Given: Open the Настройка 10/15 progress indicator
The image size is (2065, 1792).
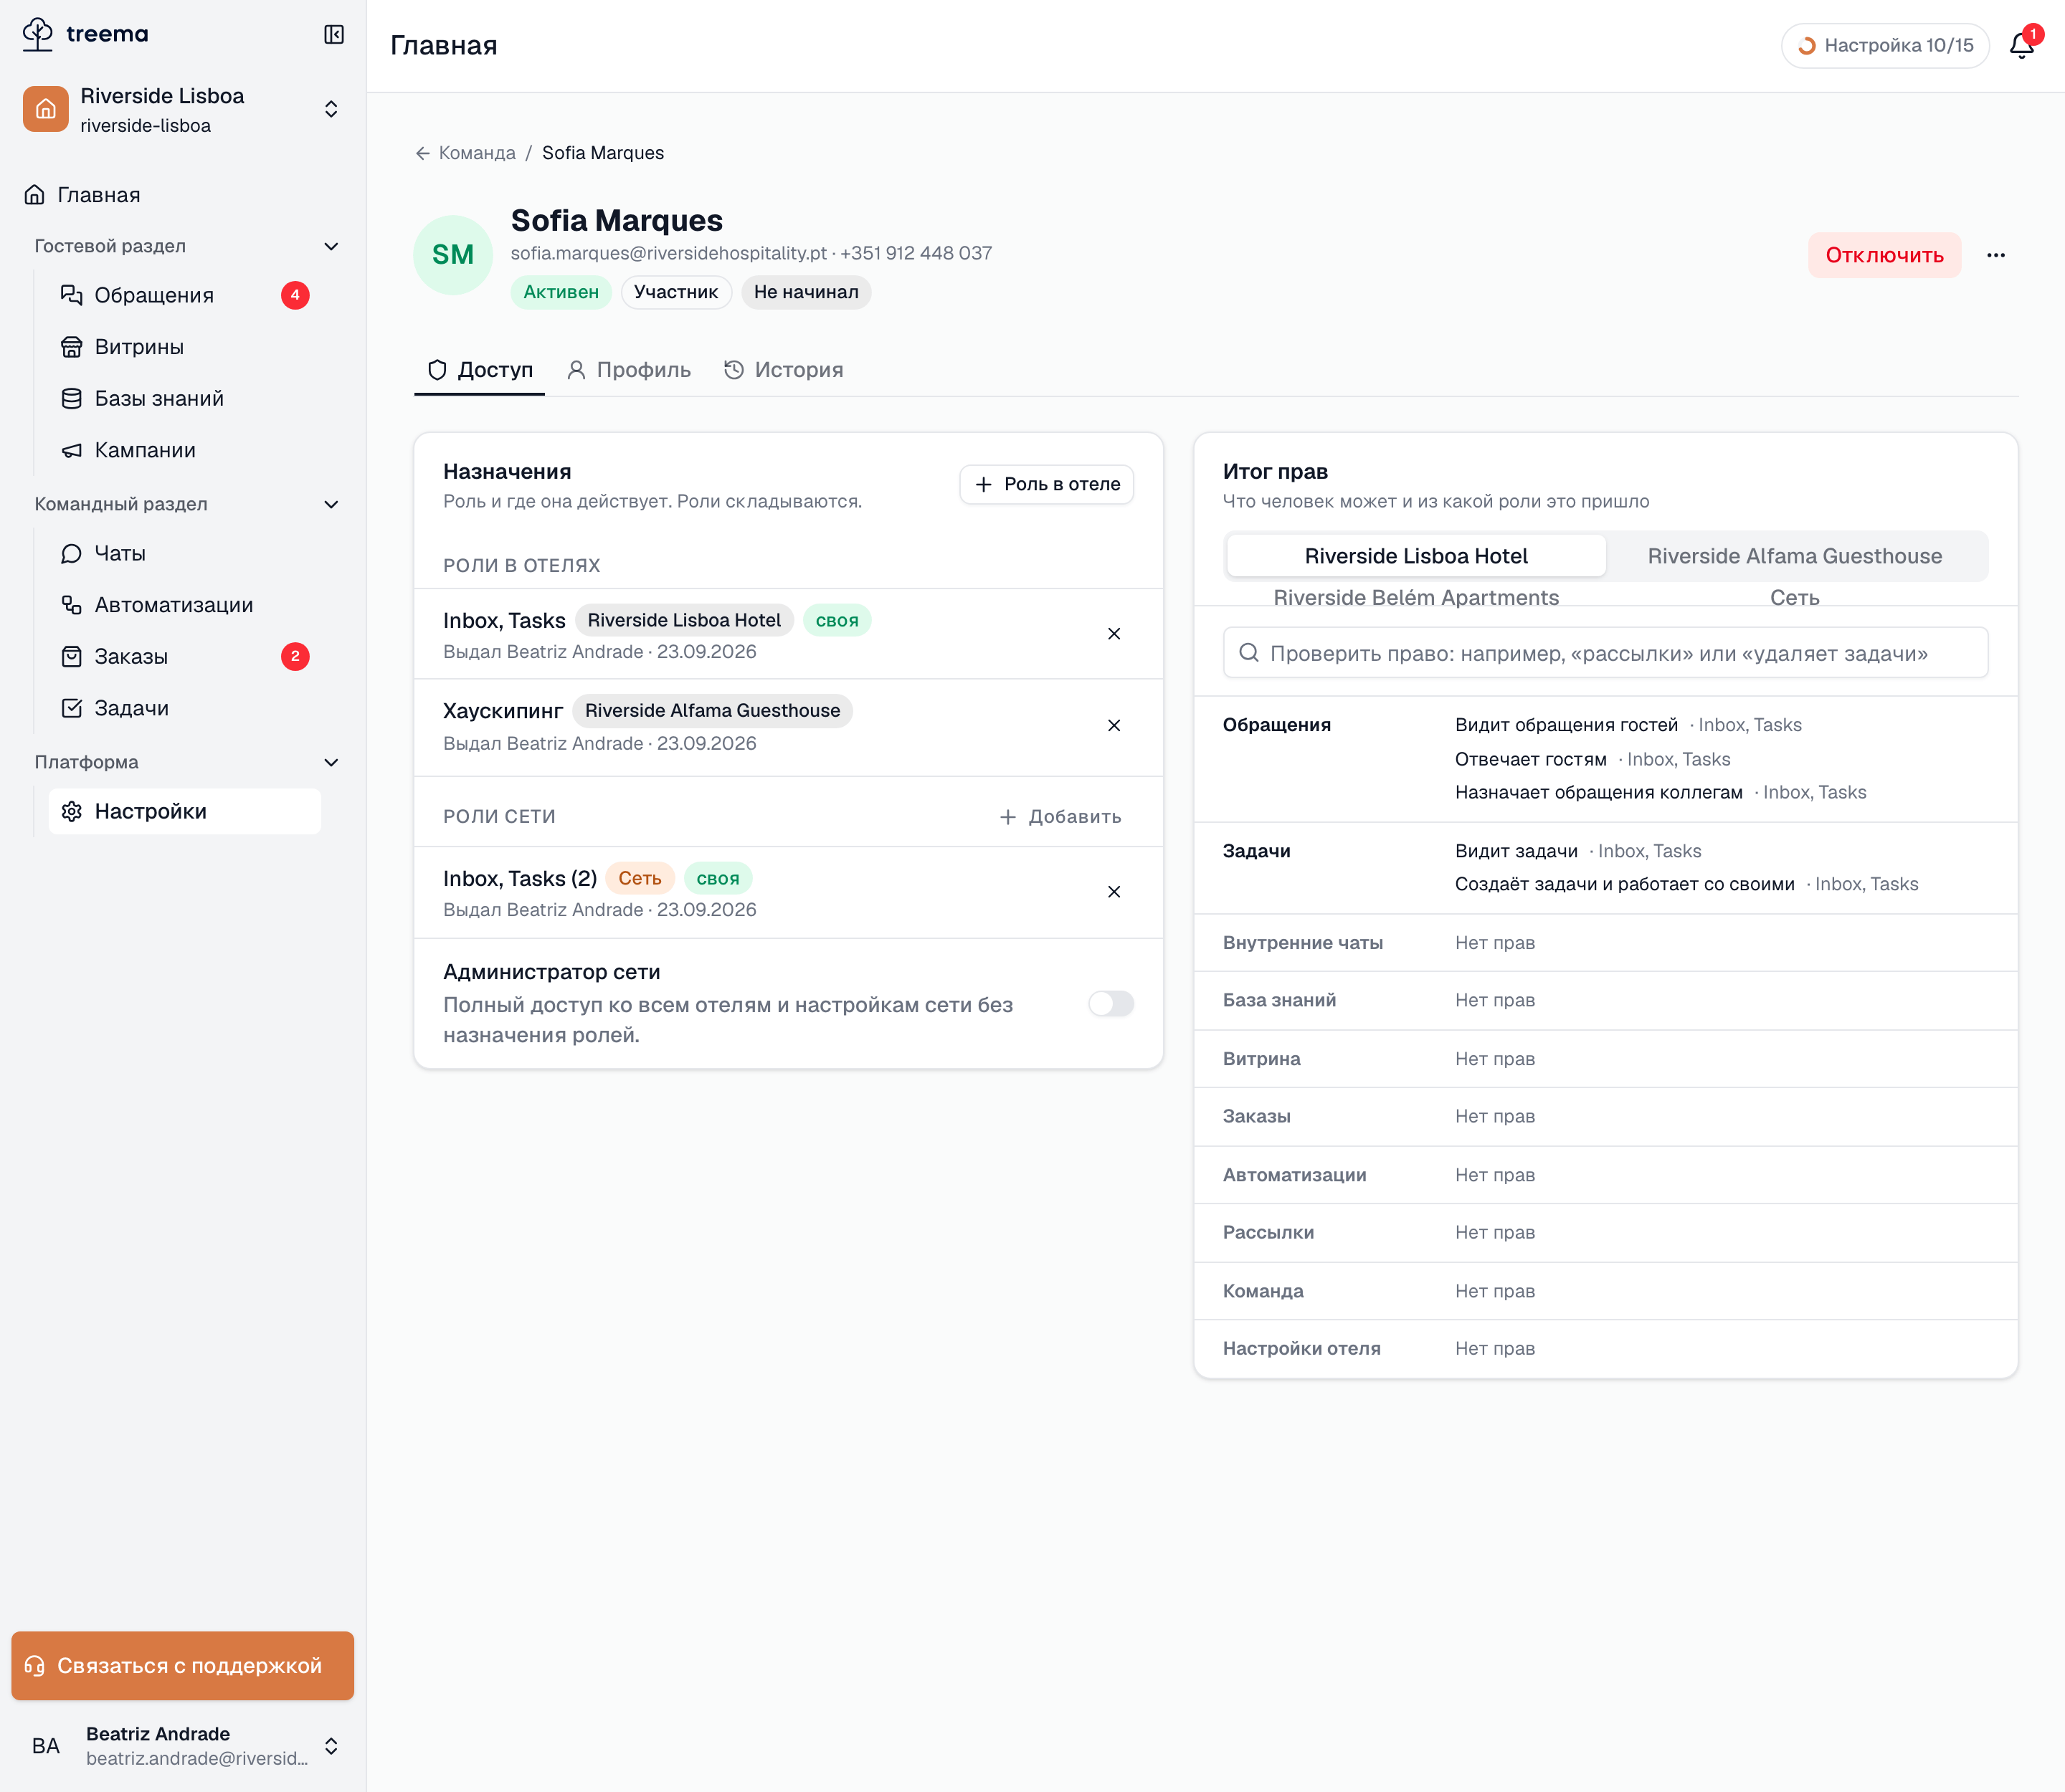Looking at the screenshot, I should [1885, 45].
